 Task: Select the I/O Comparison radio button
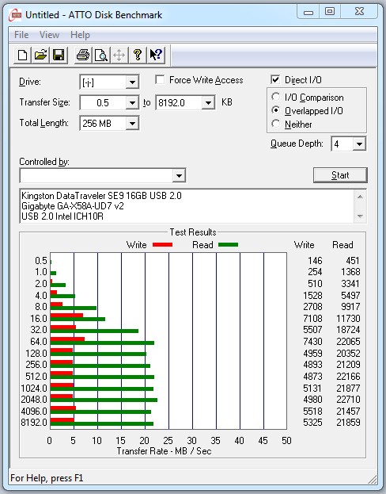[276, 97]
